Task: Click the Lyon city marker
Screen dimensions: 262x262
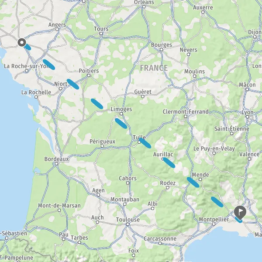Action: coord(248,117)
